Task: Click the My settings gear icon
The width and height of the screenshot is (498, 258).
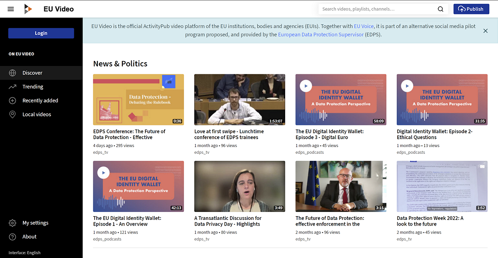Action: point(13,223)
